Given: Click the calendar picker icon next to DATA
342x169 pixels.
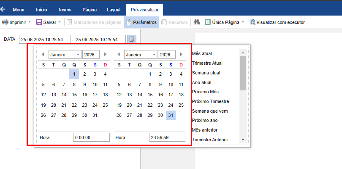Looking at the screenshot, I should (x=132, y=40).
